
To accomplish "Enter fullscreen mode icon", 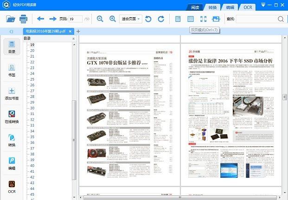I will click(x=203, y=19).
